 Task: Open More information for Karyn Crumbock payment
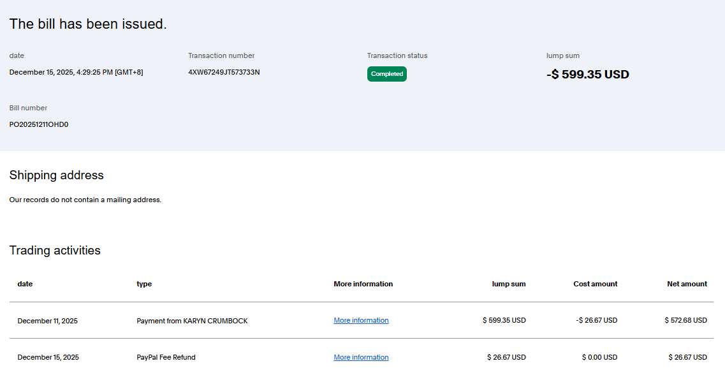click(361, 320)
